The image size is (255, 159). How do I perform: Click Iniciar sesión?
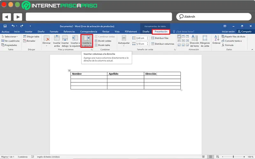click(x=228, y=31)
